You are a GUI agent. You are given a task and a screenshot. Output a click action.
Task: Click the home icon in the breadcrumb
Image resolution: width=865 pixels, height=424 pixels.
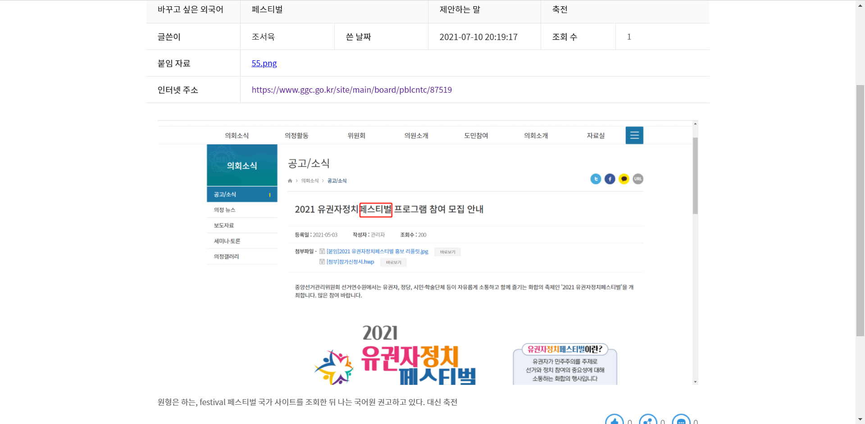290,181
